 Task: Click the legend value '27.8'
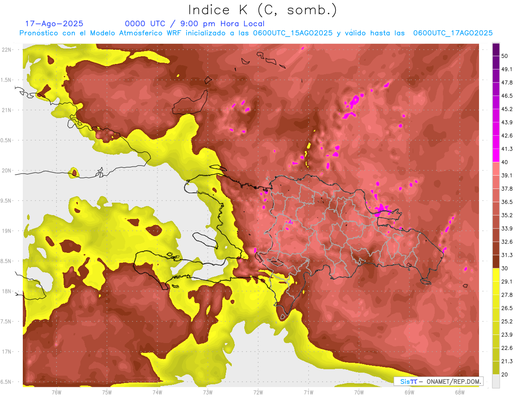[507, 295]
